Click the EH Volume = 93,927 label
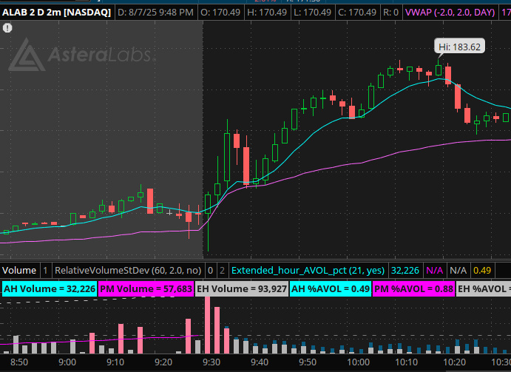Screen dimensions: 511x372 click(242, 289)
